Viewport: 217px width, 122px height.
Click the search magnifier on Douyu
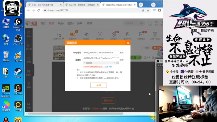coord(141,23)
